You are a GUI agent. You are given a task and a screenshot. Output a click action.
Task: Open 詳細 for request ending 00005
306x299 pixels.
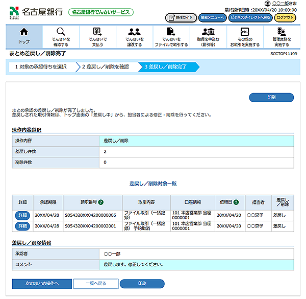point(22,215)
